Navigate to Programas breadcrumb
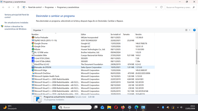Screen dimensions: 198x111 pos(49,7)
